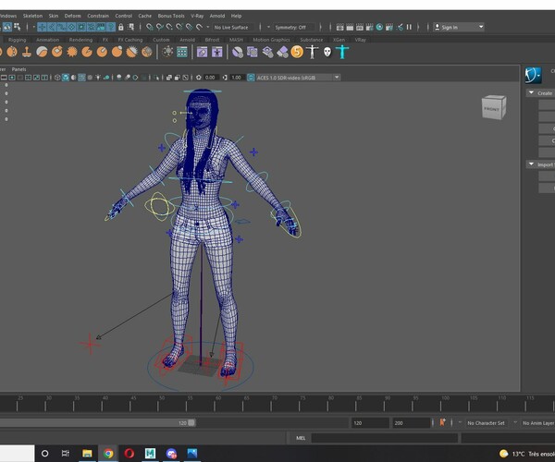Click the playback end field showing 120
555x462 pixels.
(369, 423)
